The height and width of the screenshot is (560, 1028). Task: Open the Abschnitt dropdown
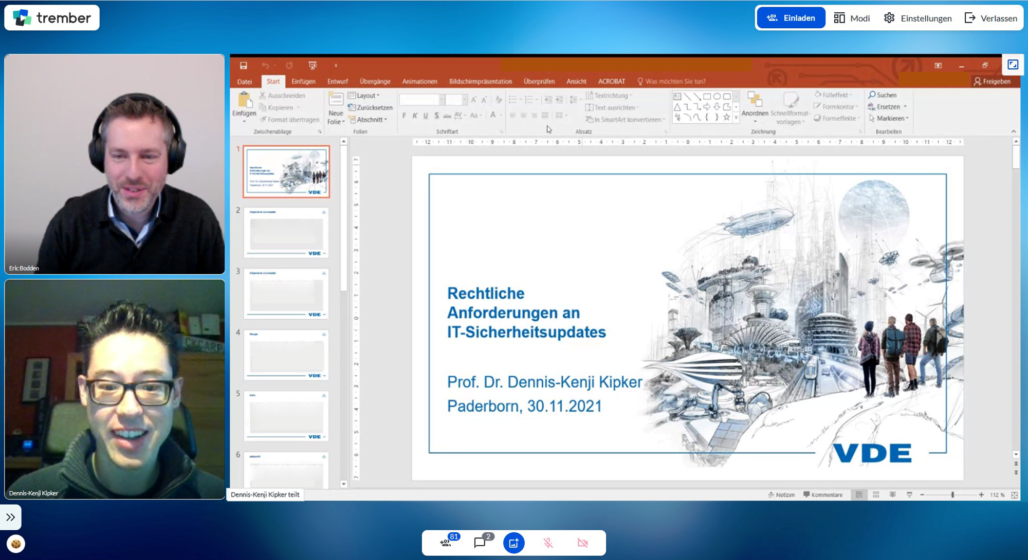coord(368,120)
